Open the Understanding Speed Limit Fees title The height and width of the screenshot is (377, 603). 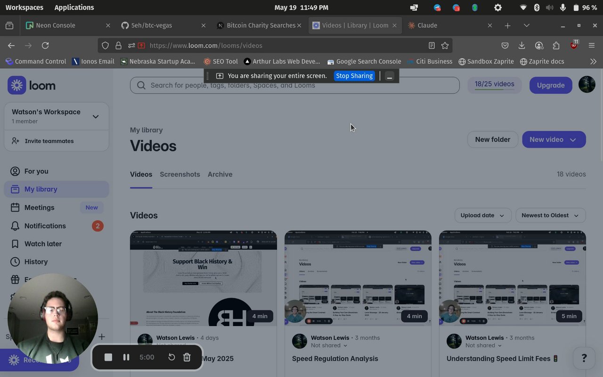click(x=502, y=359)
